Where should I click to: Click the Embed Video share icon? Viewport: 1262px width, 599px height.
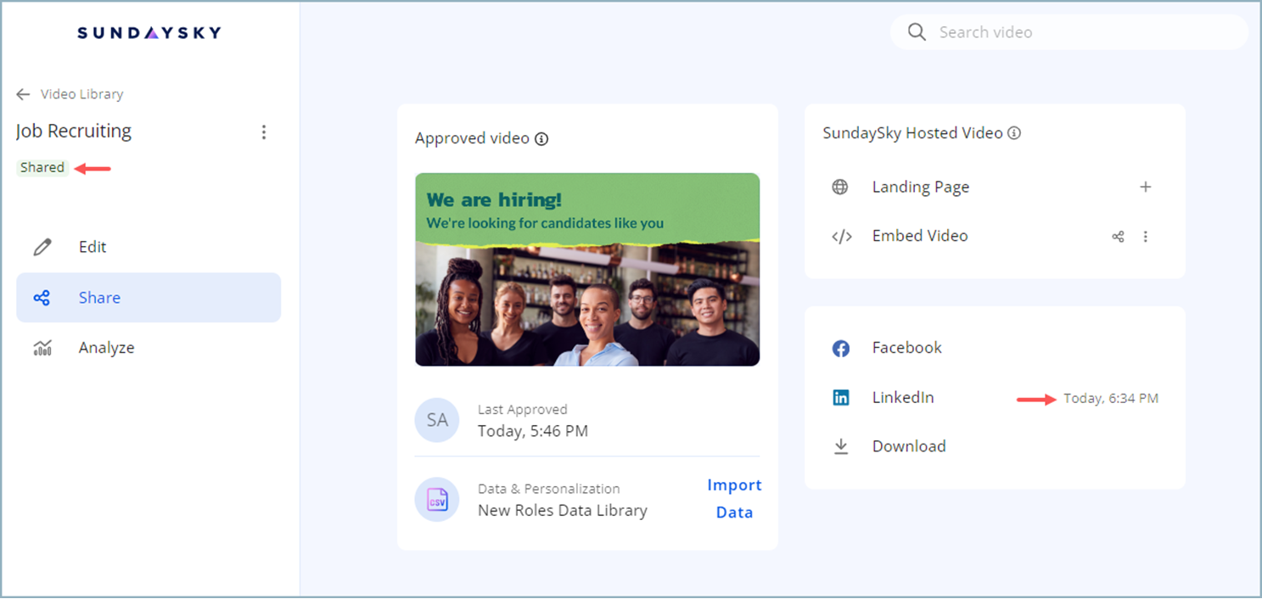[1118, 237]
